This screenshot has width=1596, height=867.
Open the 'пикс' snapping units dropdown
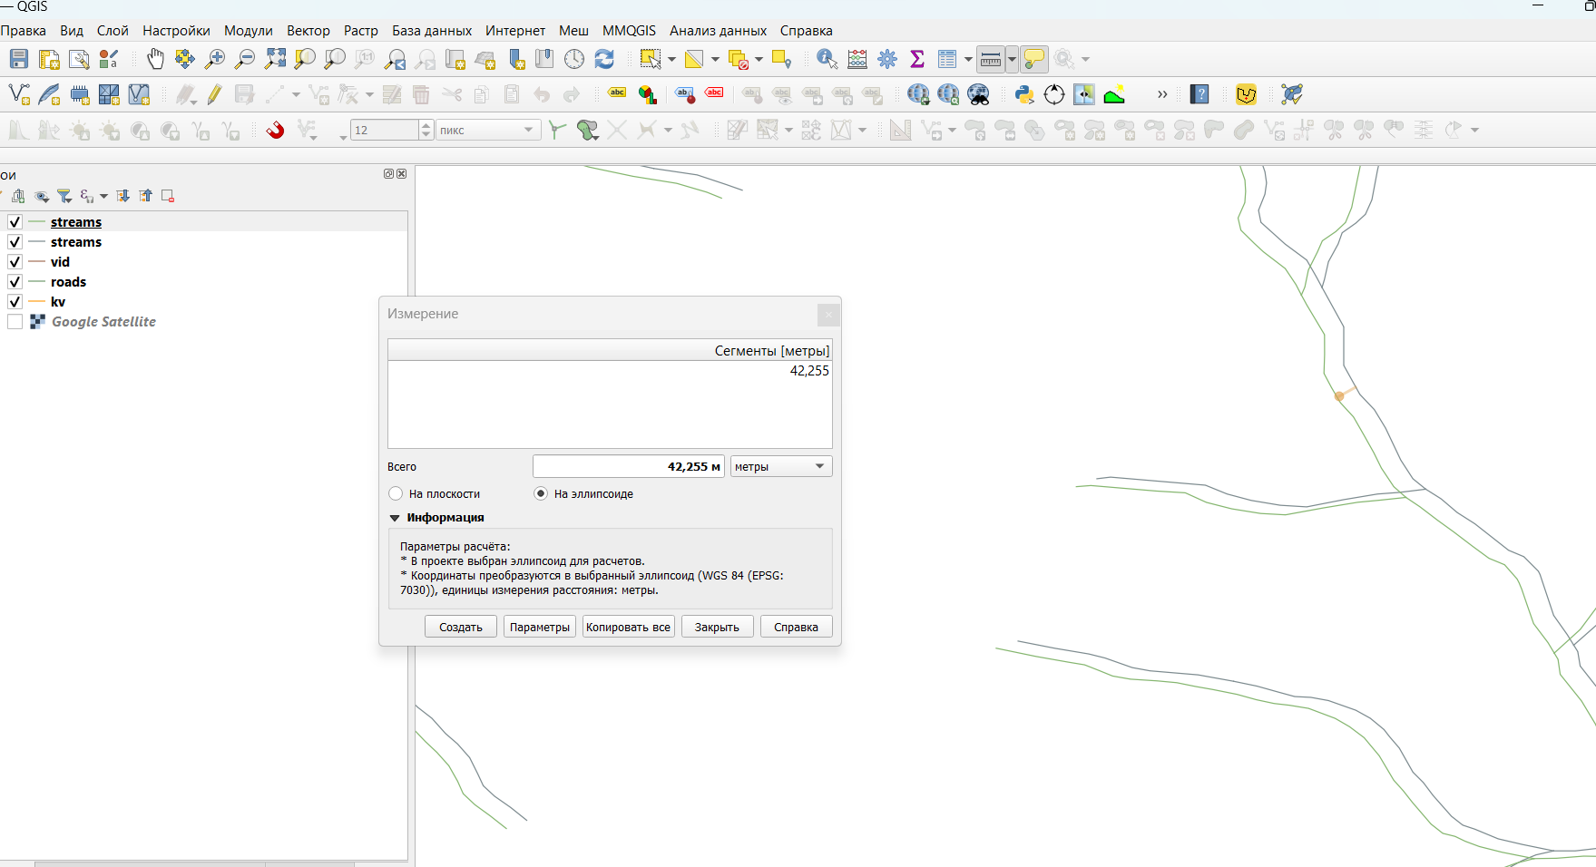tap(487, 131)
